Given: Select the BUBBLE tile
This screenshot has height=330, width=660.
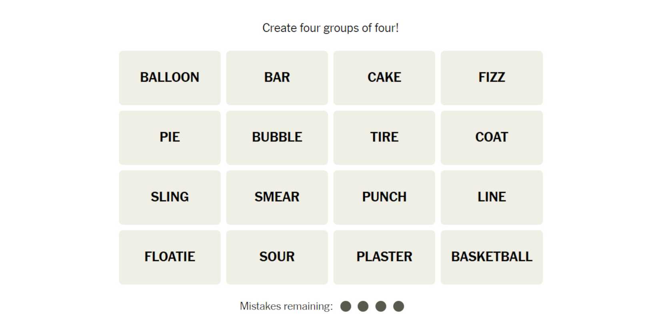Looking at the screenshot, I should pyautogui.click(x=277, y=138).
